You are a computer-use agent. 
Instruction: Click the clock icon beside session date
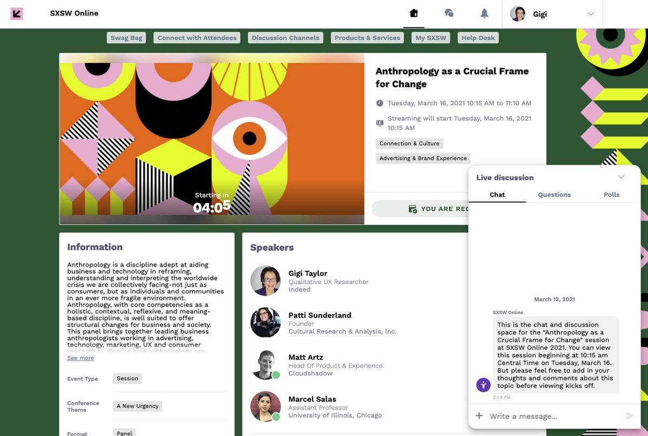point(380,103)
